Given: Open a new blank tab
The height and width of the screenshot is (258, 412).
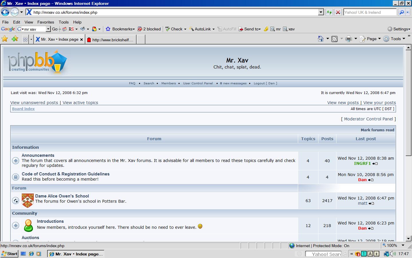Looking at the screenshot, I should coord(141,40).
